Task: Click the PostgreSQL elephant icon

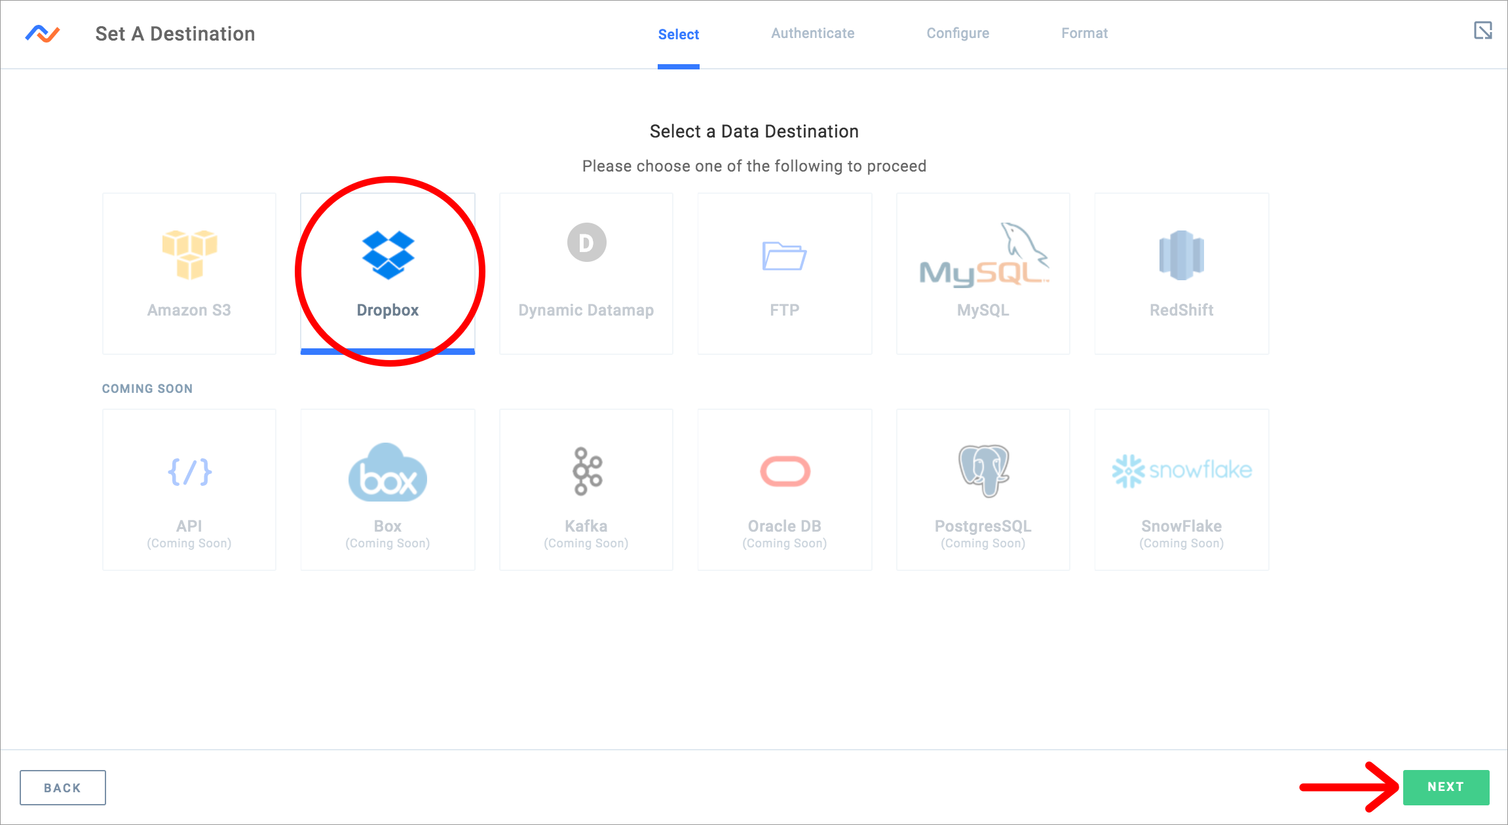Action: click(983, 471)
